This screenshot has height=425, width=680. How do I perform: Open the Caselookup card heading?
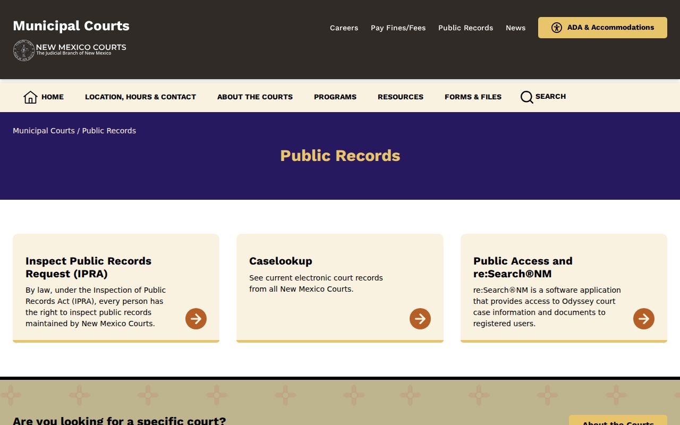(x=280, y=261)
